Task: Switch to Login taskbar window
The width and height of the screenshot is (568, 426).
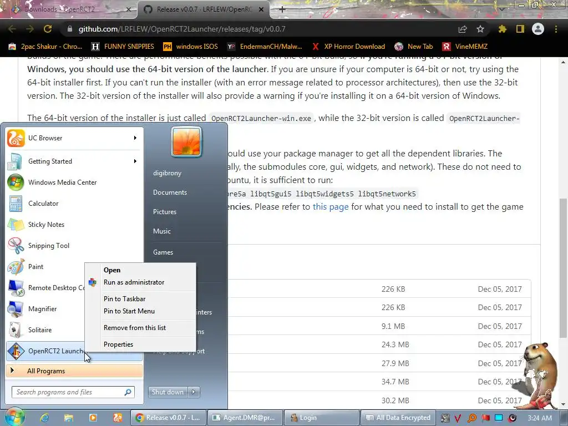Action: (322, 418)
